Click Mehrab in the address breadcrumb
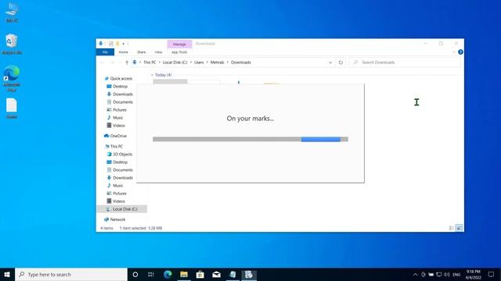Viewport: 501px width, 281px height. click(217, 62)
